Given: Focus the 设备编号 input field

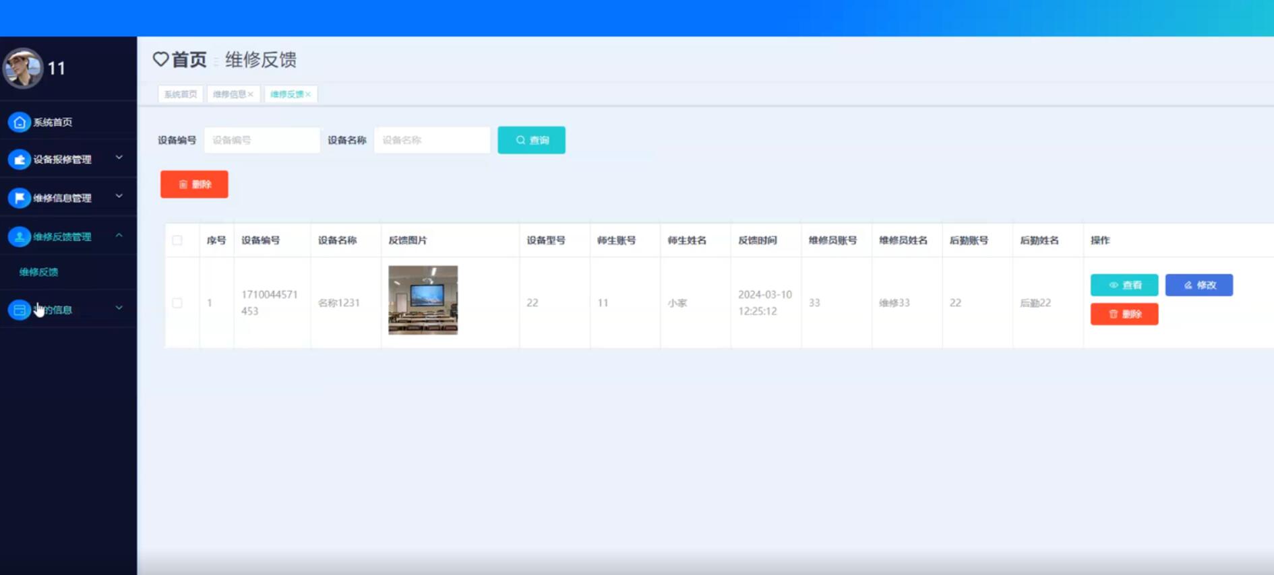Looking at the screenshot, I should [262, 140].
